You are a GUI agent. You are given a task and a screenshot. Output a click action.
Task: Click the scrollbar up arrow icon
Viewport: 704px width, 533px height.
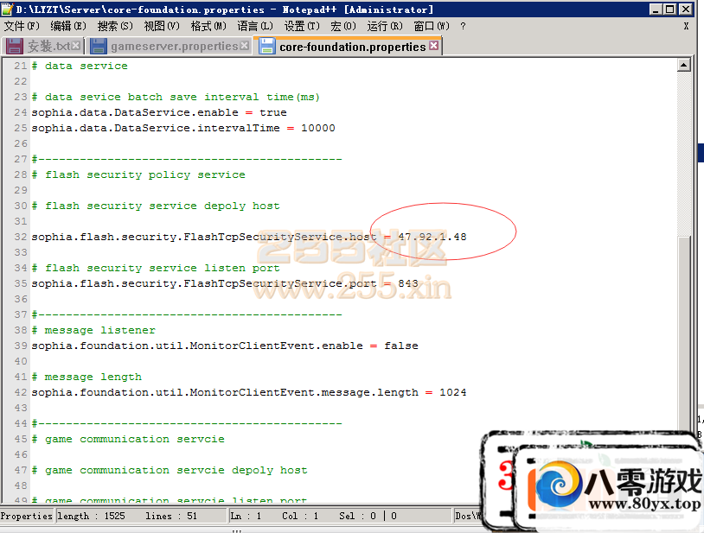pos(685,64)
